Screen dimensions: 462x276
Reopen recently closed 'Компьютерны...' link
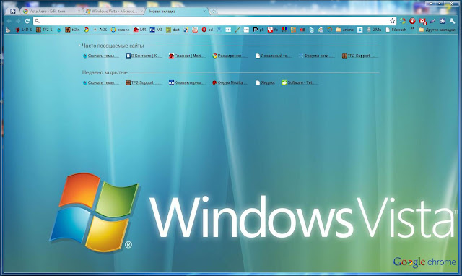[187, 82]
